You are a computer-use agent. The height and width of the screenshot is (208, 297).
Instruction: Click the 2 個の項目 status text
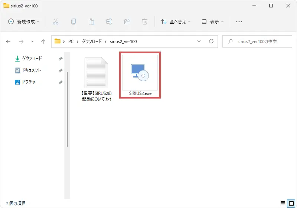pyautogui.click(x=16, y=203)
